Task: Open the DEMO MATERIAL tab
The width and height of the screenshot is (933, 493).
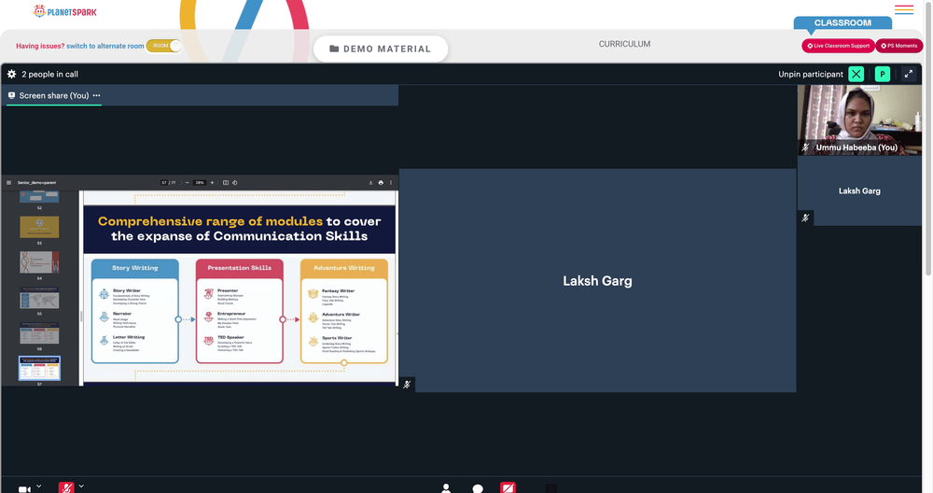Action: tap(381, 49)
